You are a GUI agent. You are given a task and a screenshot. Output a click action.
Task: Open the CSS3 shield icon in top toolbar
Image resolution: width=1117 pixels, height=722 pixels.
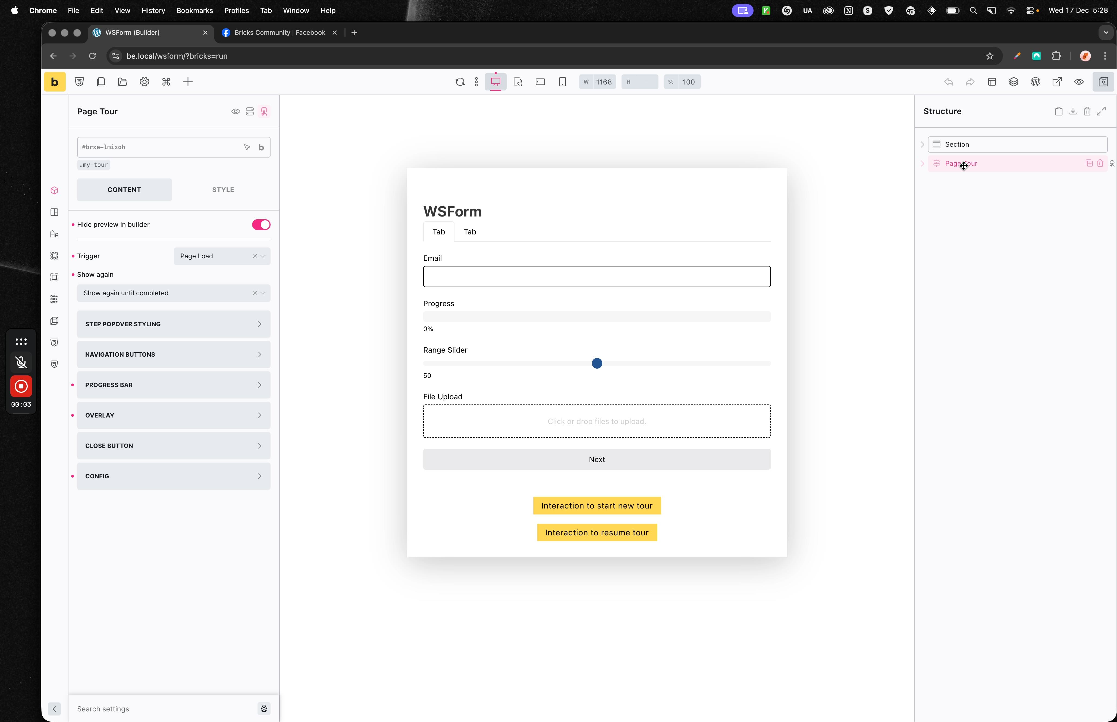79,82
